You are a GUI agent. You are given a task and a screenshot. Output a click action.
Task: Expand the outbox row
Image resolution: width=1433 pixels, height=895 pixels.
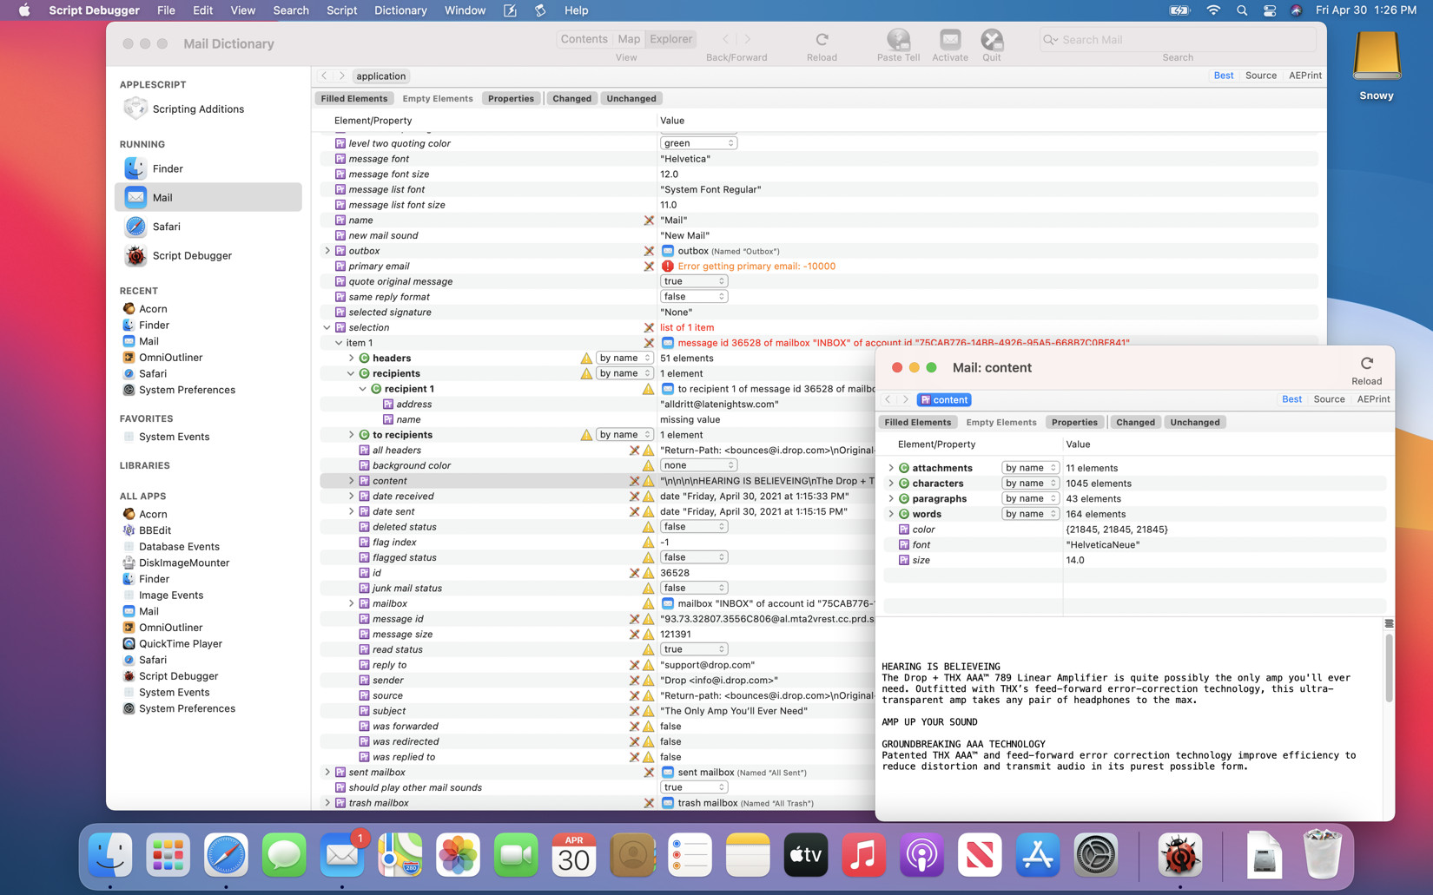point(327,251)
